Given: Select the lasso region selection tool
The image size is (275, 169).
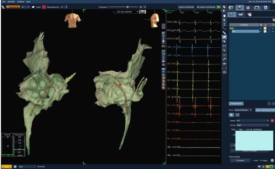Looking at the screenshot, I should (x=237, y=115).
